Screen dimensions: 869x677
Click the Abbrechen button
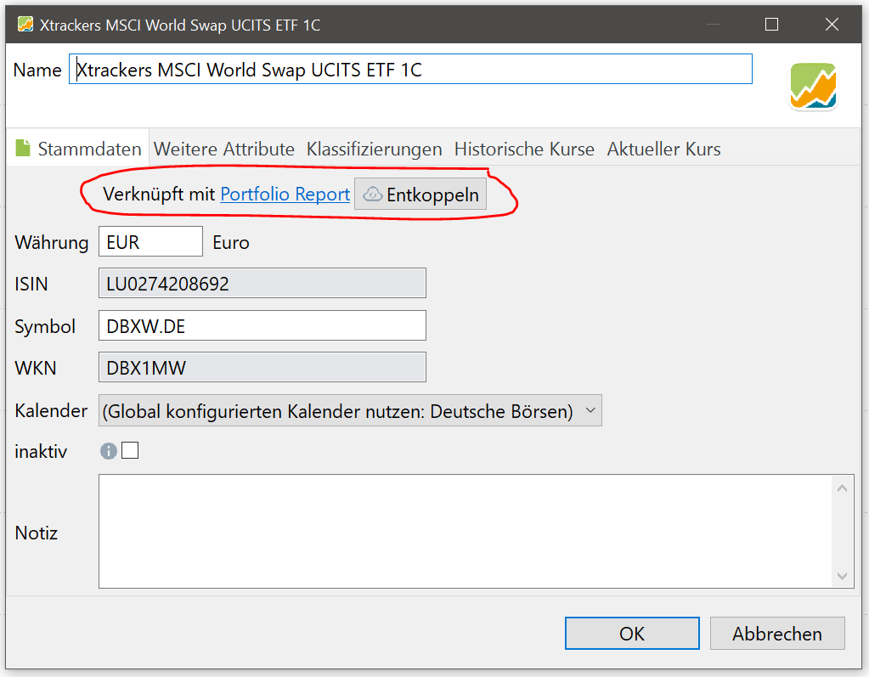click(x=777, y=633)
